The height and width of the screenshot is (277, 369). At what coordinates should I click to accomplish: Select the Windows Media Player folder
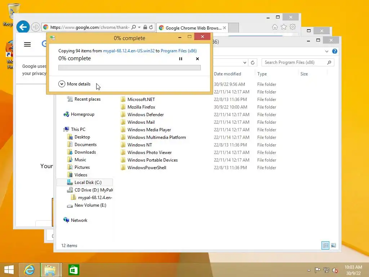(149, 130)
